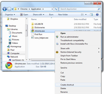Click the blue help icon
The width and height of the screenshot is (104, 94).
pyautogui.click(x=97, y=15)
